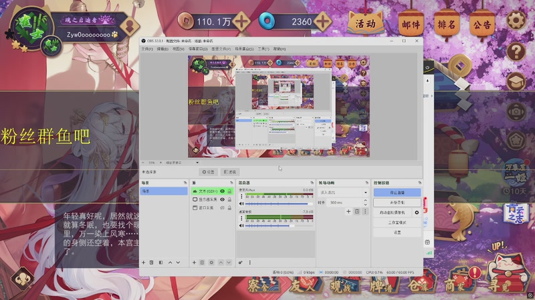Viewport: 535px width, 300px height.
Task: Toggle the lock on 窗口采集 source
Action: (x=229, y=207)
